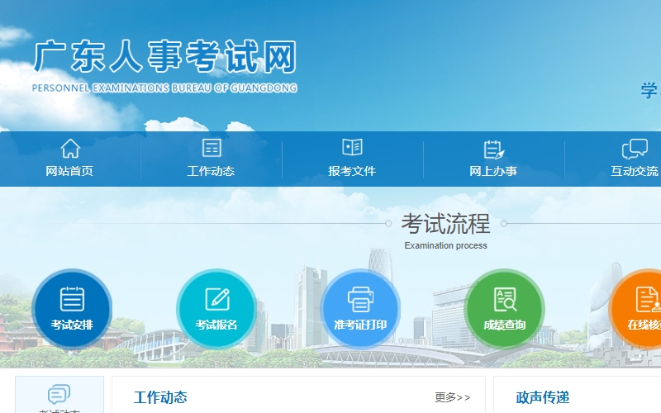Select the 网站首页 menu label
Image resolution: width=661 pixels, height=413 pixels.
69,172
